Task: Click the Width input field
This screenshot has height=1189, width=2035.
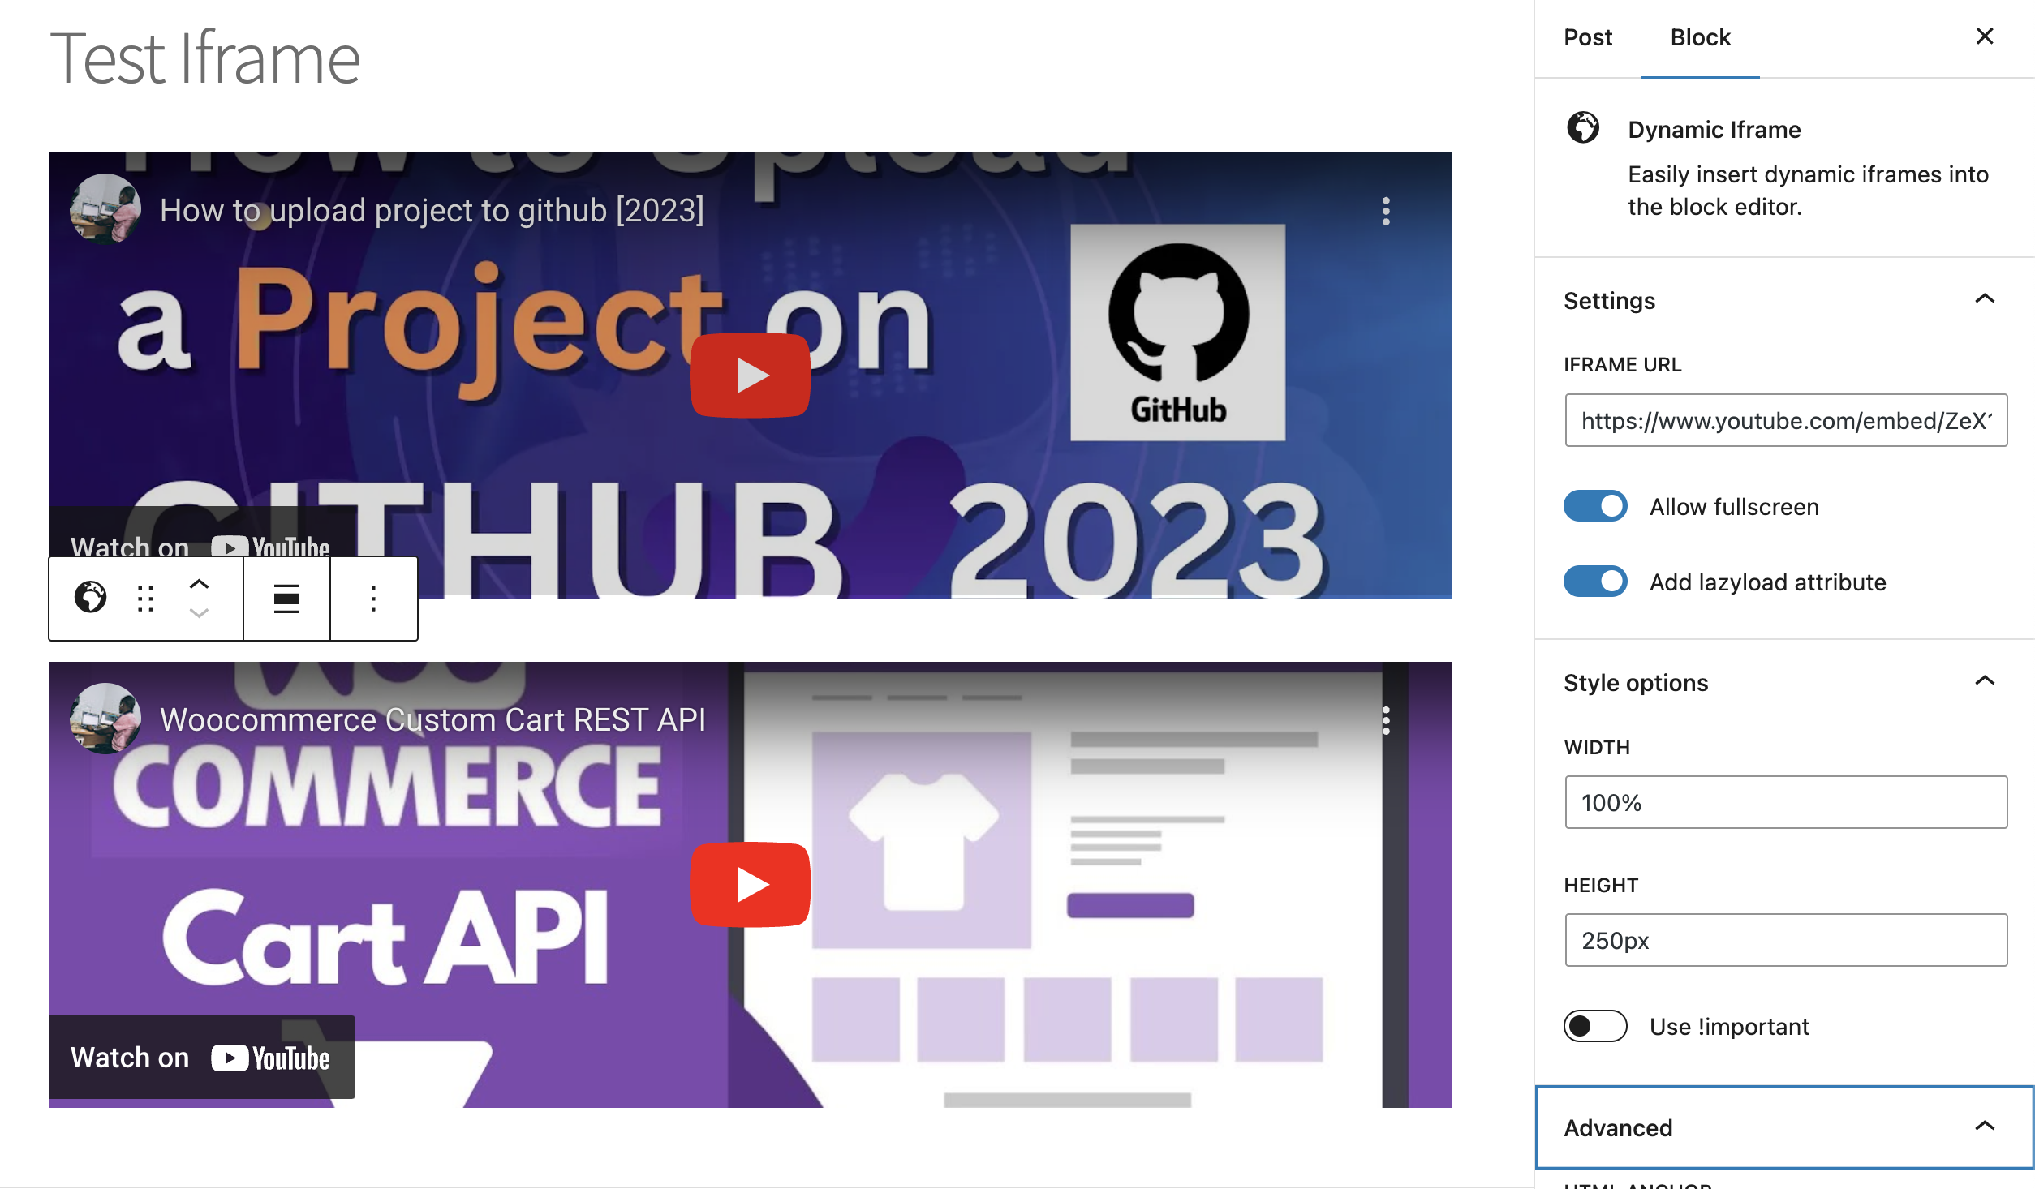Action: [x=1786, y=802]
